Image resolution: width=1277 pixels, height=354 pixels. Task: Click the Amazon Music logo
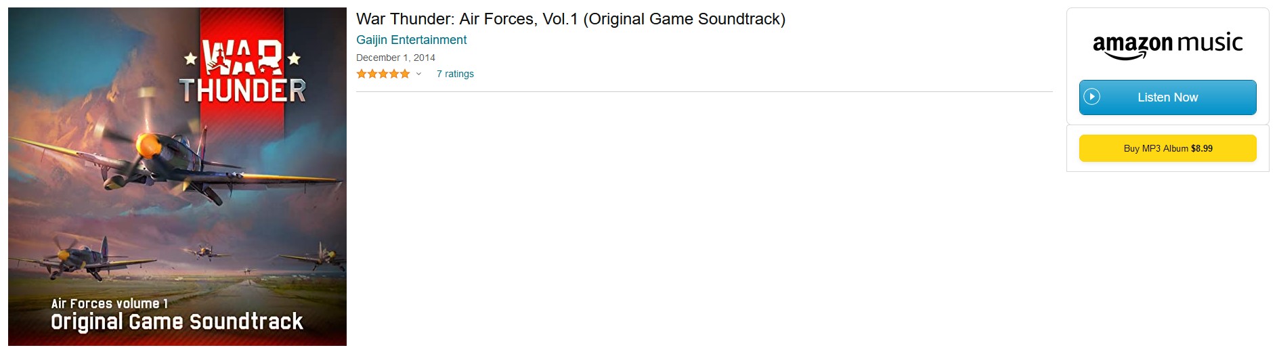(x=1167, y=45)
